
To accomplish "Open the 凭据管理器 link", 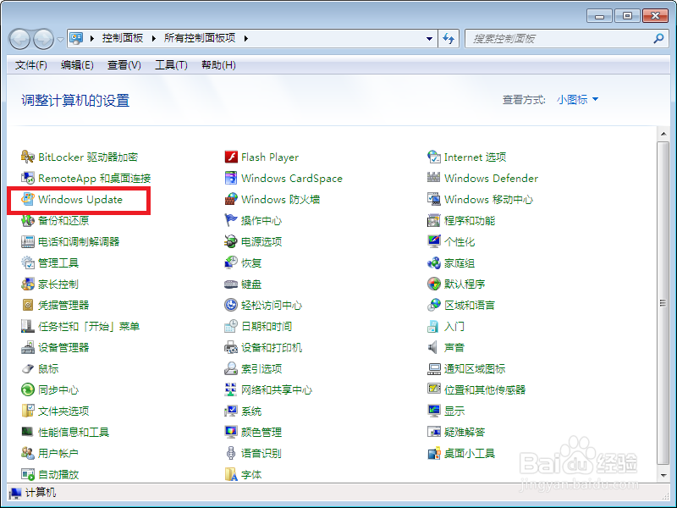I will (x=63, y=305).
